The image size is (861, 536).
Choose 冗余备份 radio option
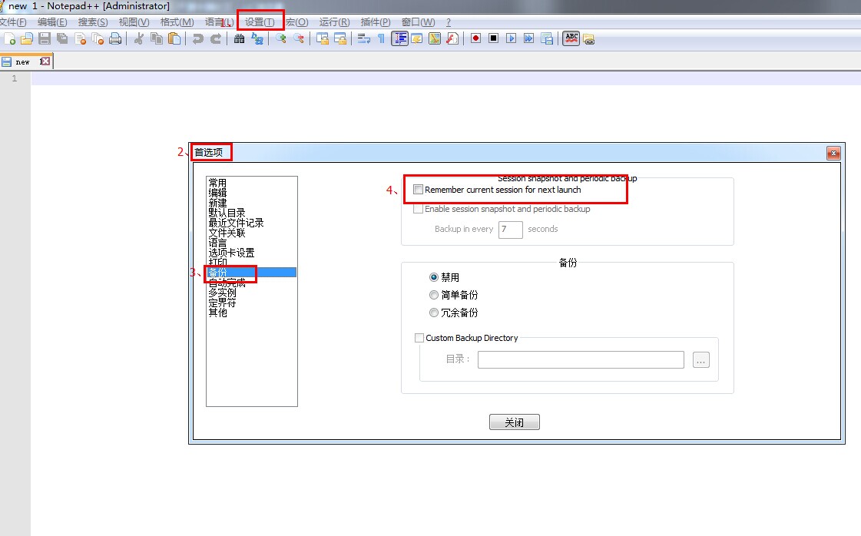434,313
